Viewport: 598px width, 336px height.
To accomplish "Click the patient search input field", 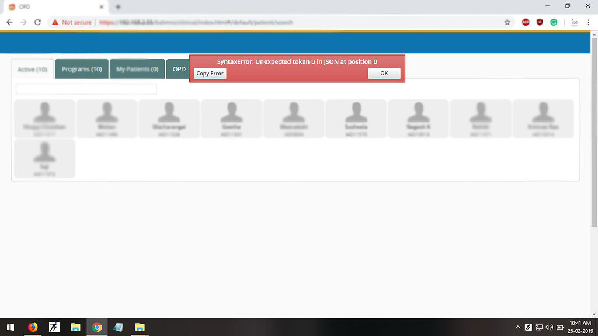I will 86,89.
